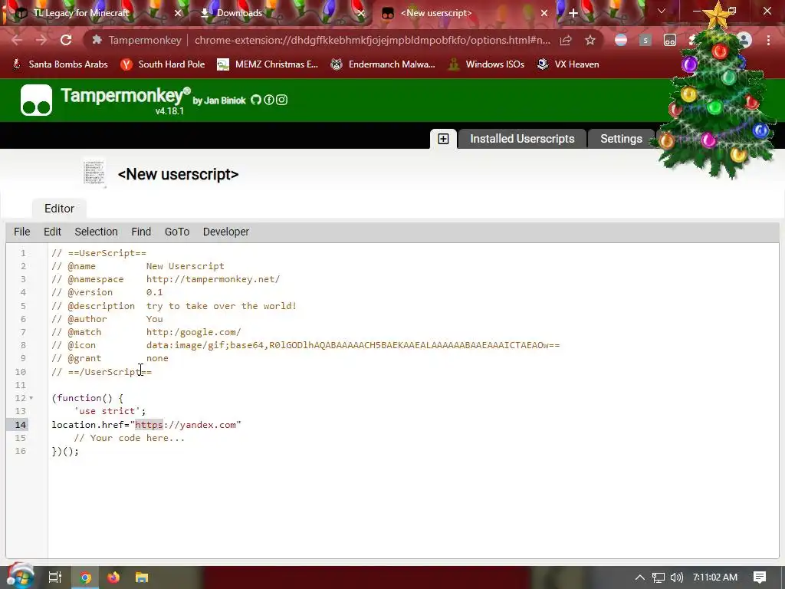
Task: Switch to the TL Legacy for Minecraft tab
Action: (81, 13)
